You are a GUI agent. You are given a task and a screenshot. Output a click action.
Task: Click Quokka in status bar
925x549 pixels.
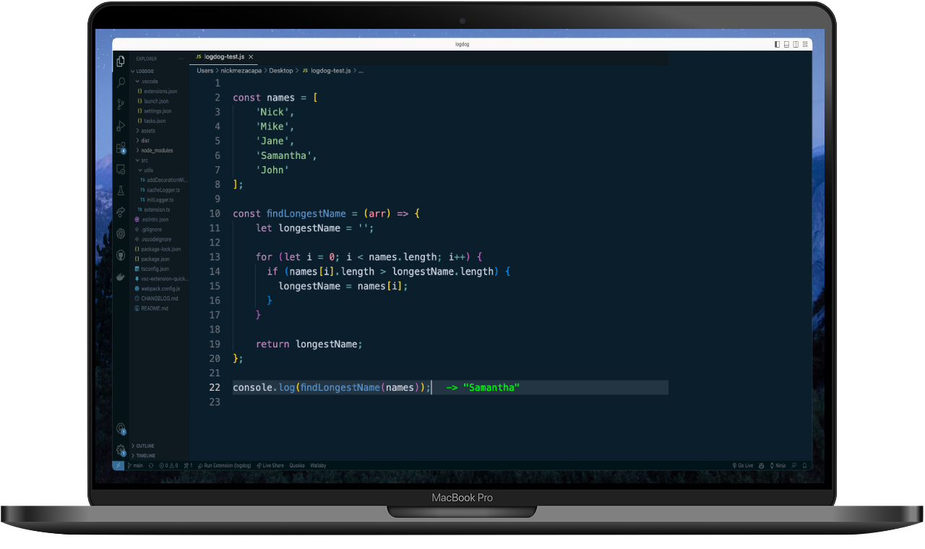click(297, 465)
